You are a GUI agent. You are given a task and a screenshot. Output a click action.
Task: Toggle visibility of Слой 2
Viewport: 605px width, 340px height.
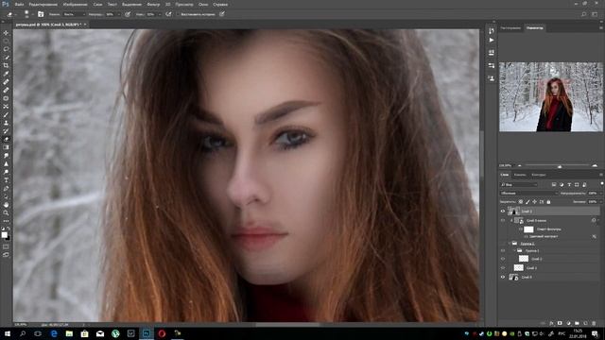[x=503, y=259]
